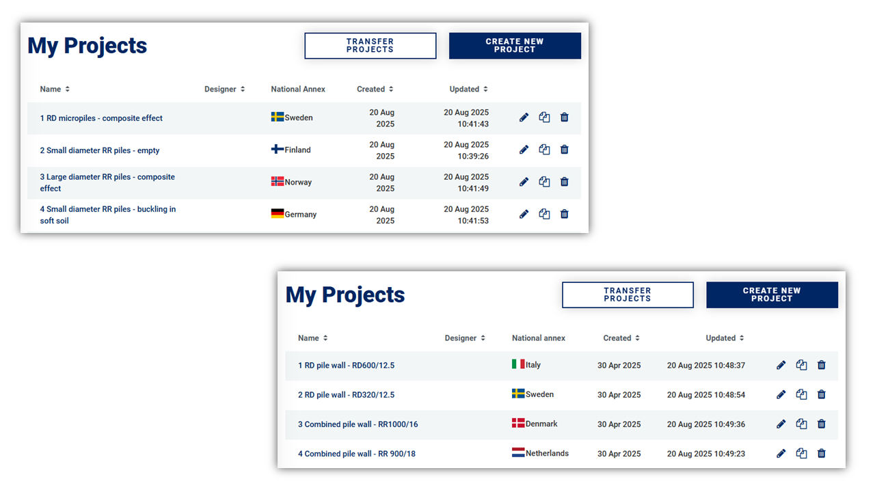Image resolution: width=875 pixels, height=492 pixels.
Task: Trash '3 Large diameter RR piles' project
Action: tap(564, 182)
